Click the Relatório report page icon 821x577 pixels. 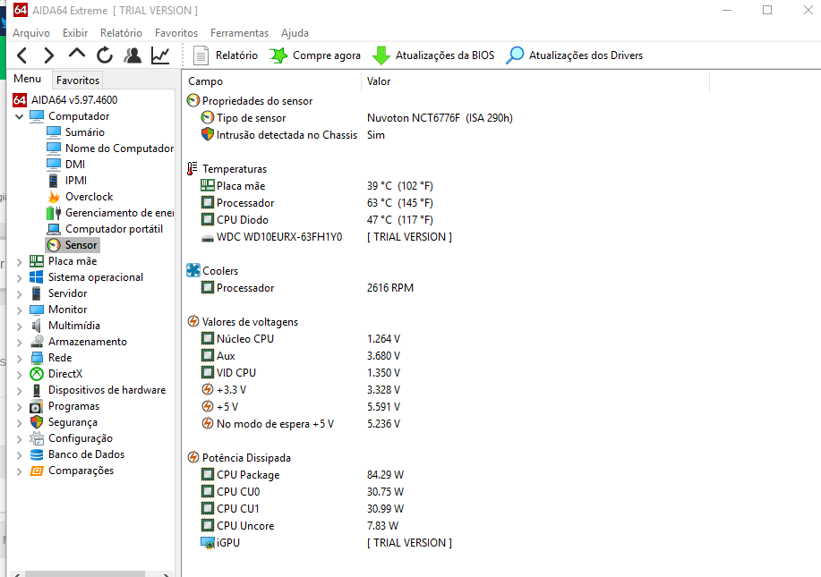(201, 55)
